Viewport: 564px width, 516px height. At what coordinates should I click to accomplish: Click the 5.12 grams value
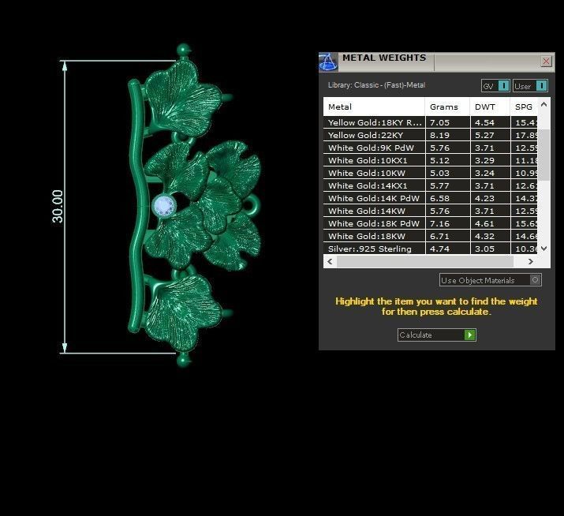click(439, 160)
